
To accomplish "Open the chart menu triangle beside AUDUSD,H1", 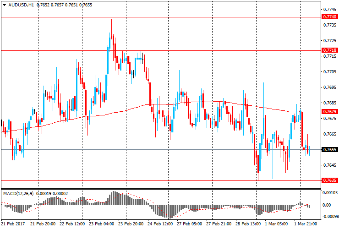I will click(4, 5).
